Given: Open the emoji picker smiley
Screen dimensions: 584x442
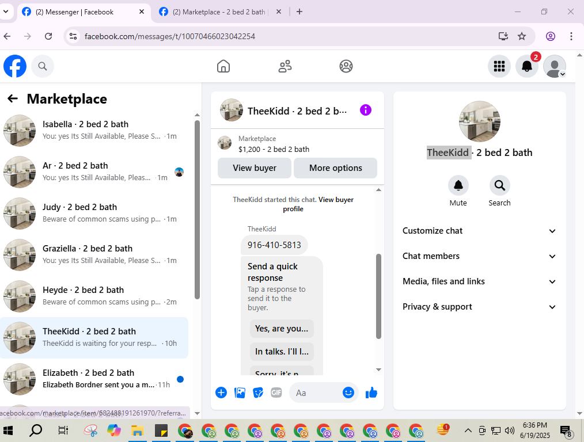Looking at the screenshot, I should (348, 393).
